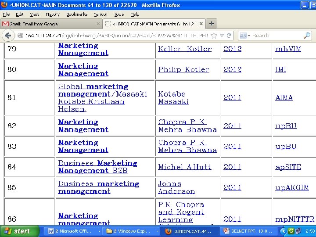The height and width of the screenshot is (237, 316).
Task: Open the History menu
Action: point(53,14)
